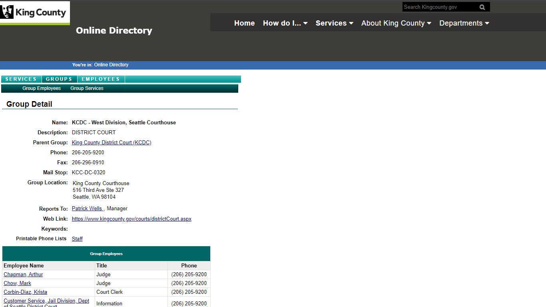Open the districtCourt.aspx web link
This screenshot has width=546, height=307.
click(132, 219)
